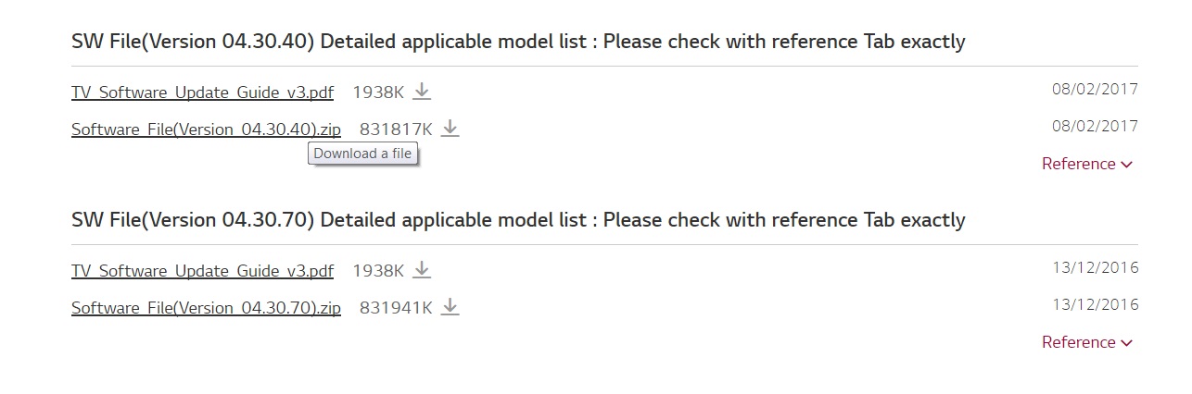Screen dimensions: 1192x394
Task: Open the Software_File(Version_04.30.70).zip link
Action: coord(206,308)
